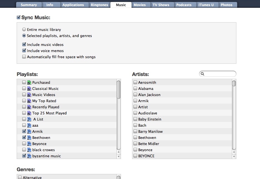Uncheck the Armik playlist checkbox
The width and height of the screenshot is (260, 179).
[x=24, y=131]
